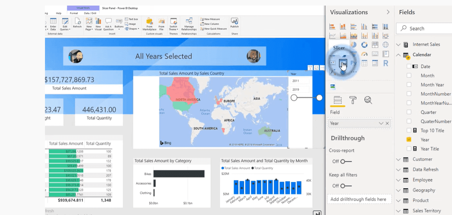Choose the gauge visualization icon

(364, 54)
